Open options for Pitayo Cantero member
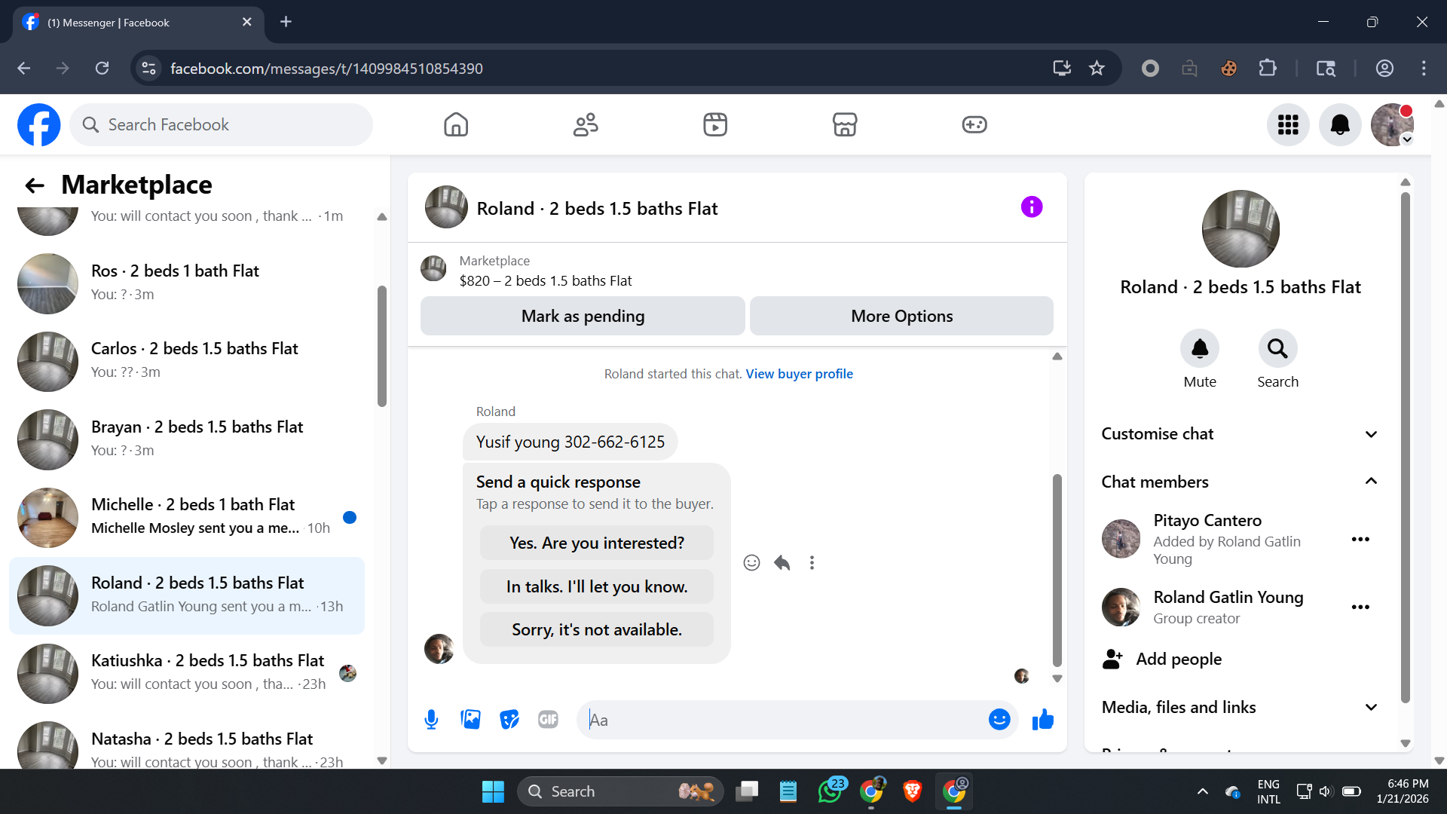This screenshot has width=1447, height=814. 1360,540
